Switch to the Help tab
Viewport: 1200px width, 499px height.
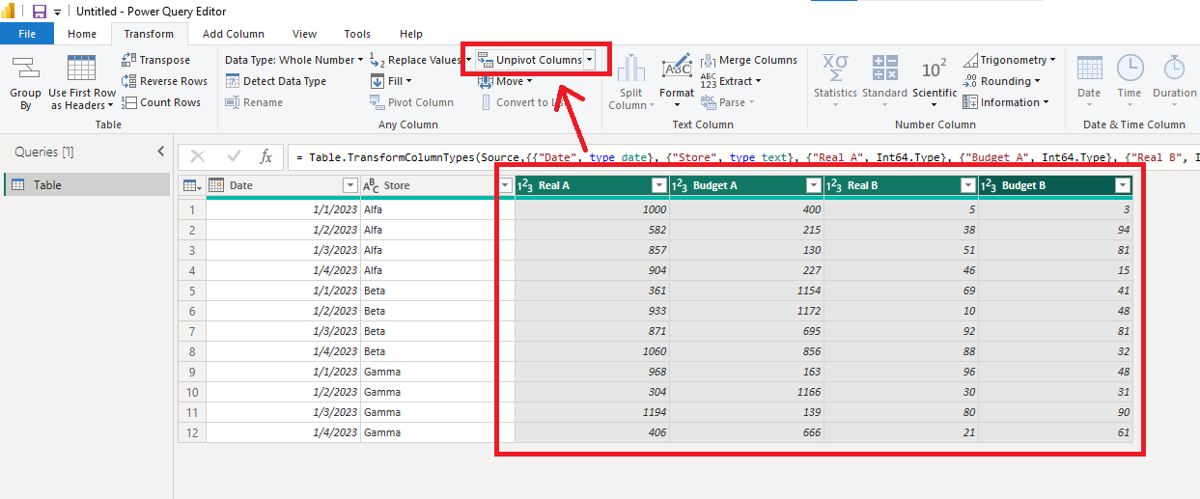411,34
